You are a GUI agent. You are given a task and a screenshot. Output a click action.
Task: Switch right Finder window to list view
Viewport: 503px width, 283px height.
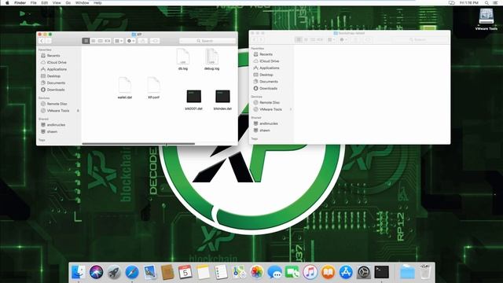306,40
